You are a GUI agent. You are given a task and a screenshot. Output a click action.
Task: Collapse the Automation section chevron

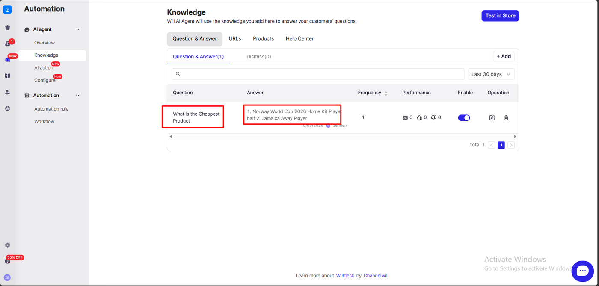tap(77, 96)
